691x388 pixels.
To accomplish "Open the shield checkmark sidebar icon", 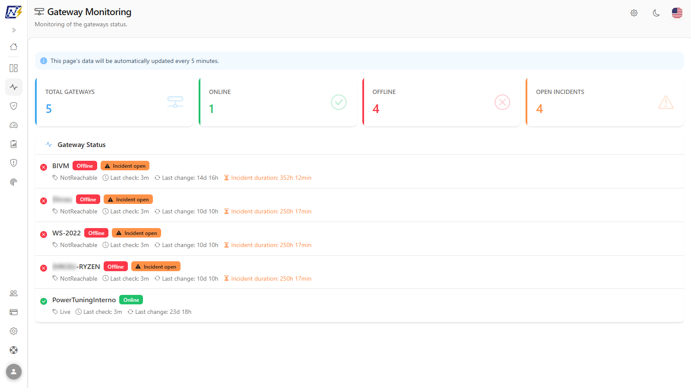I will (14, 106).
